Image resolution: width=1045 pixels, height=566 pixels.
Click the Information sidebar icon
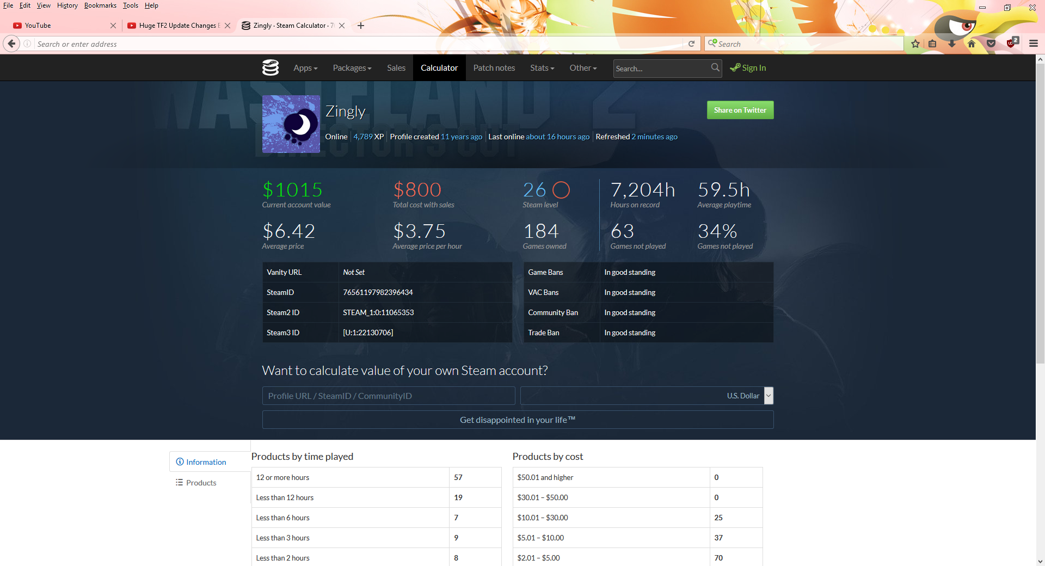[180, 462]
